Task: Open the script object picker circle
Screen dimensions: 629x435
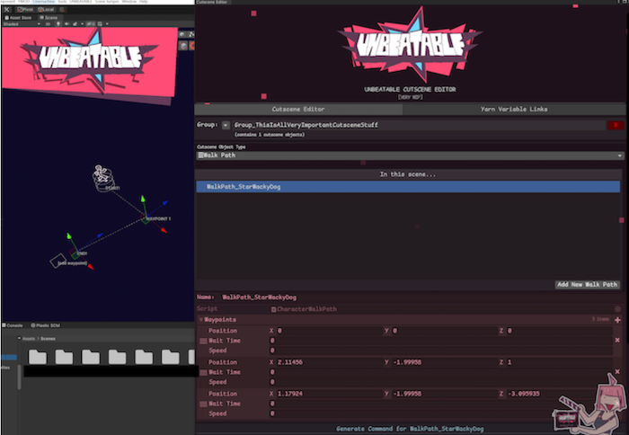Action: (x=618, y=309)
